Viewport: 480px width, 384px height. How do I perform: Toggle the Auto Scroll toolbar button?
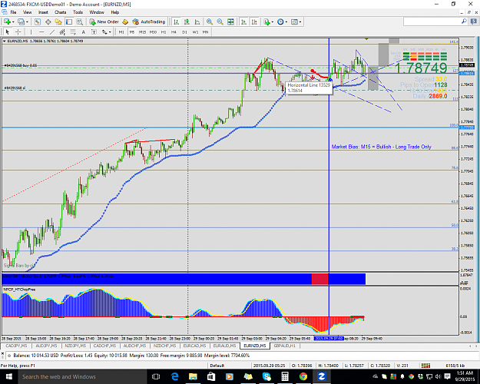pos(244,22)
